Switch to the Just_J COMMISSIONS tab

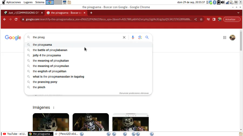pos(23,13)
